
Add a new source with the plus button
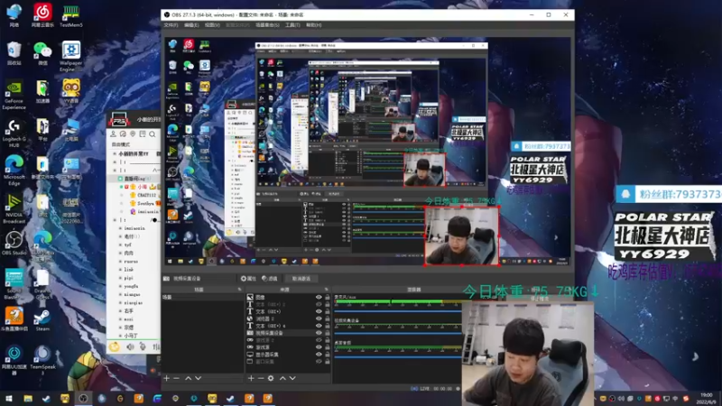pos(251,378)
